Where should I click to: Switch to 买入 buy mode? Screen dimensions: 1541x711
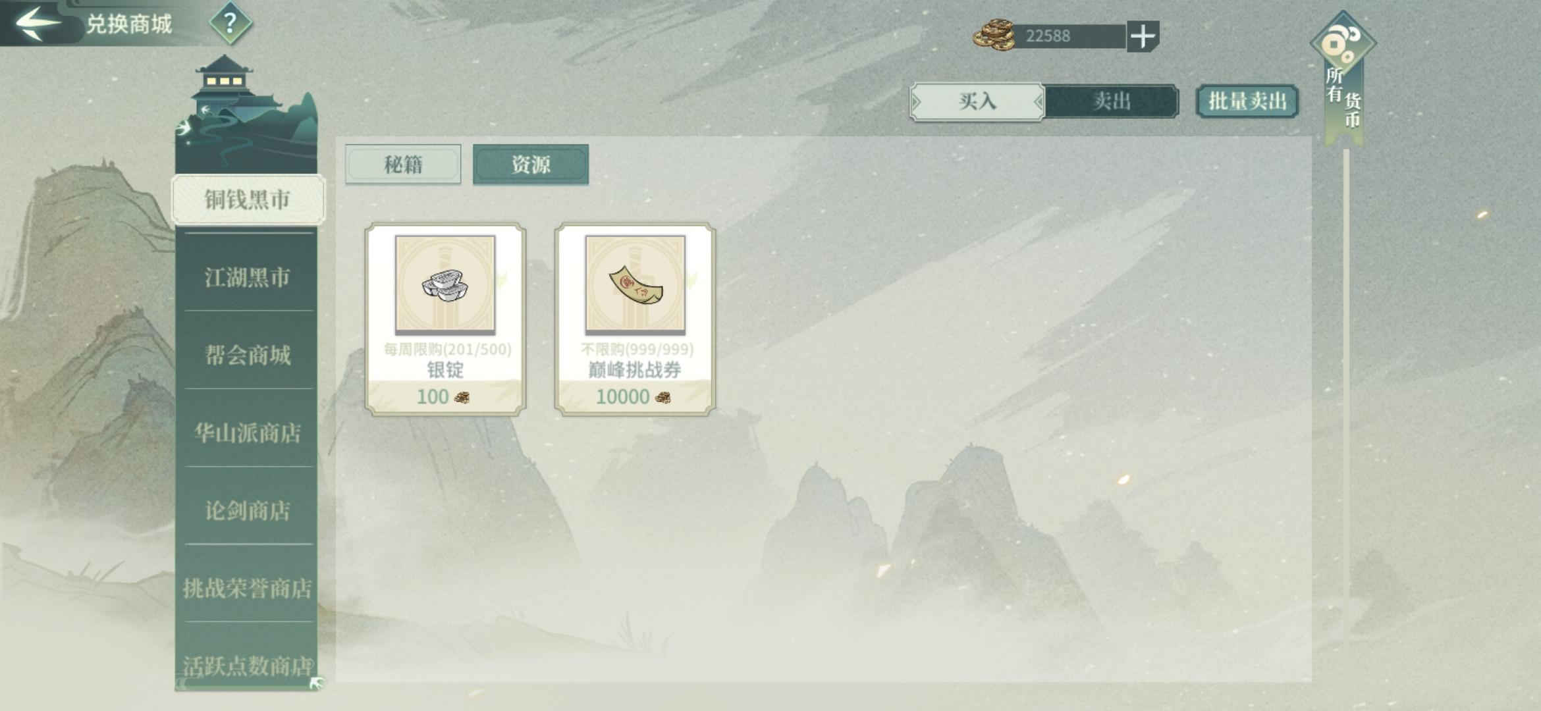click(x=977, y=101)
